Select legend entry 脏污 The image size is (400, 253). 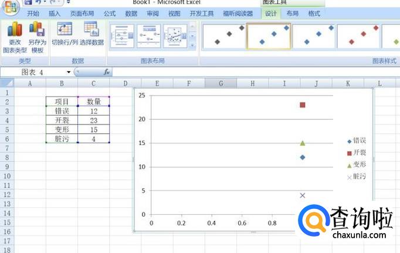[x=357, y=177]
